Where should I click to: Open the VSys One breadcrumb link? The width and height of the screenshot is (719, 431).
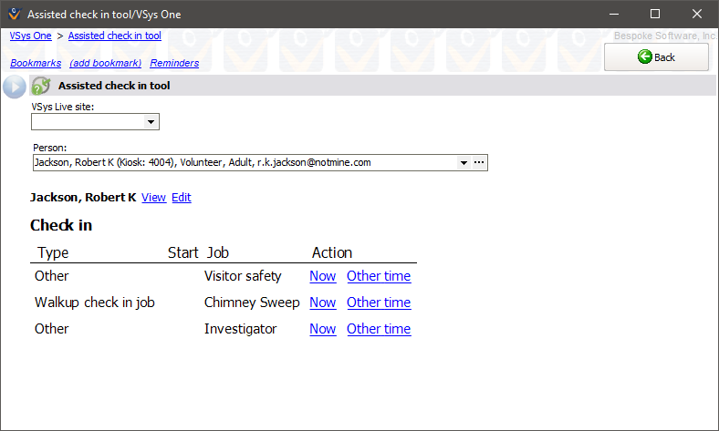click(31, 36)
